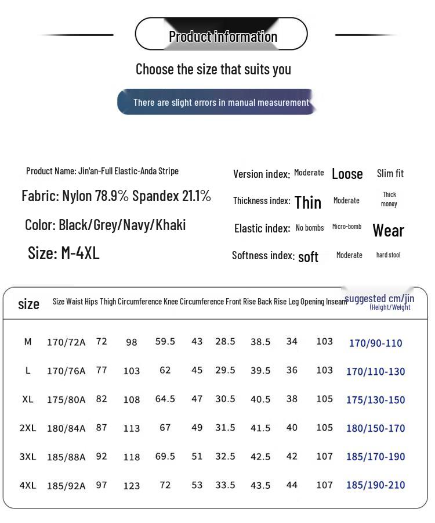435x523 pixels.
Task: Click the Size: M-4XL text
Action: coord(64,253)
